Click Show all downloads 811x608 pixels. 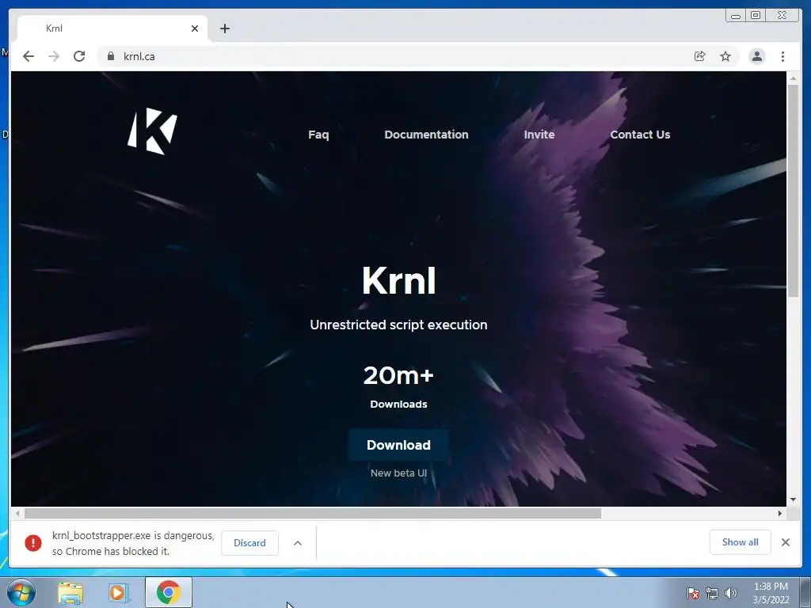point(741,541)
